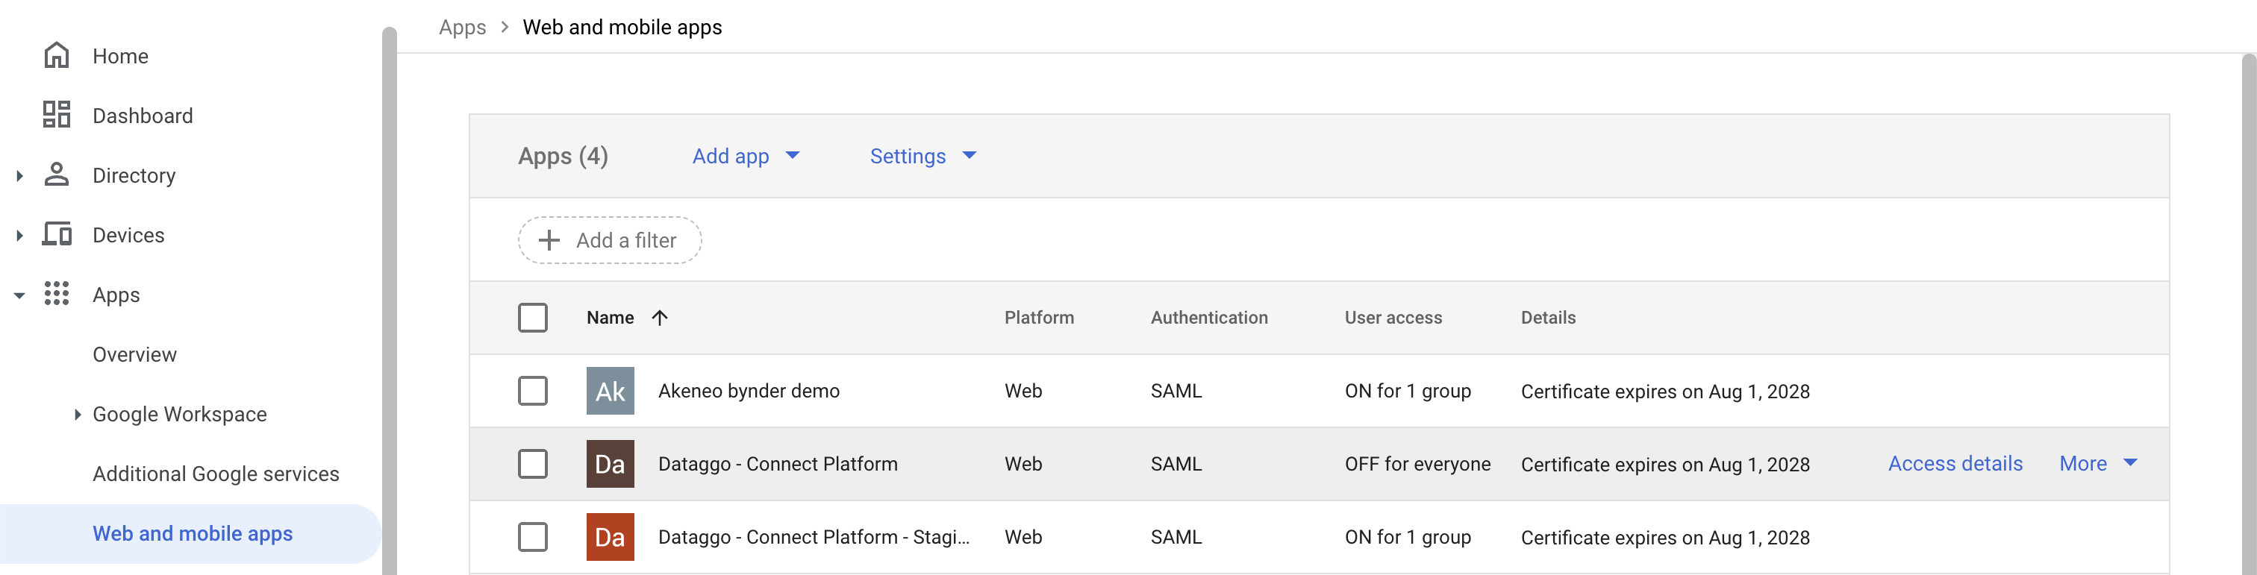This screenshot has width=2257, height=575.
Task: Click the Home house icon
Action: [56, 56]
